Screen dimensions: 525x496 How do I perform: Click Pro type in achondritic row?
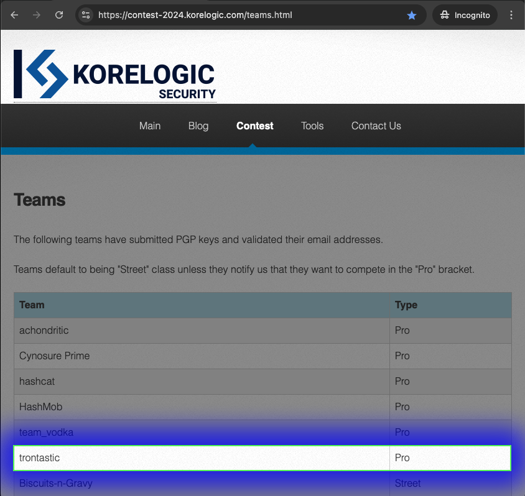[451, 331]
